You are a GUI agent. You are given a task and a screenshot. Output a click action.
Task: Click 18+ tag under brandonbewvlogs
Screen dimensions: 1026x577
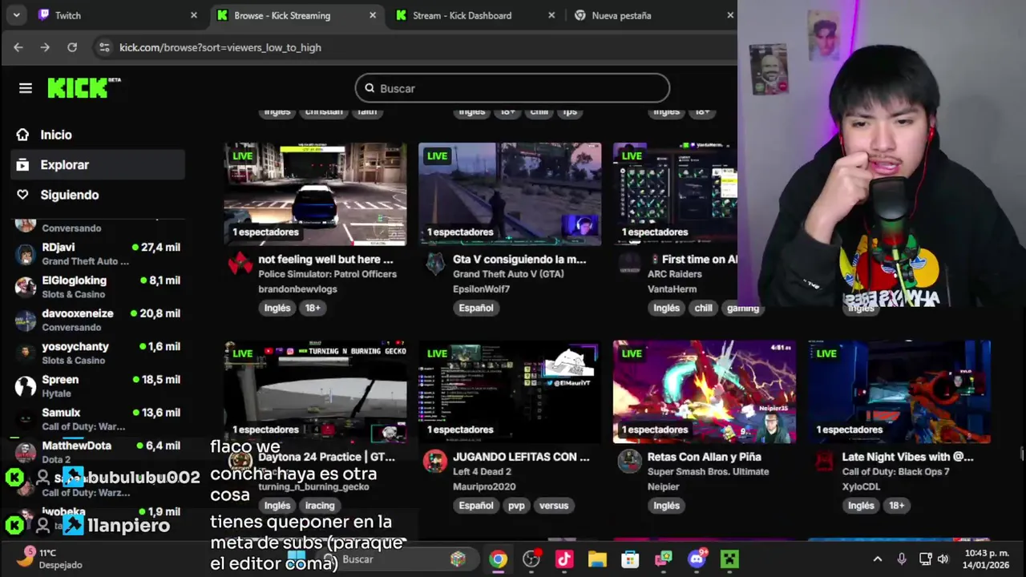click(x=313, y=308)
